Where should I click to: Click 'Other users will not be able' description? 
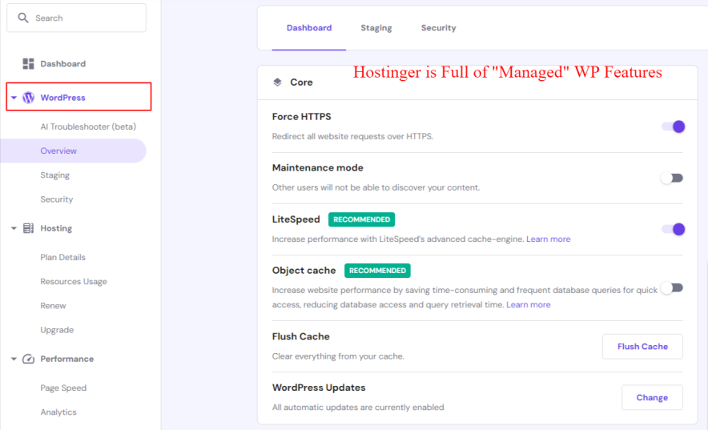point(376,187)
